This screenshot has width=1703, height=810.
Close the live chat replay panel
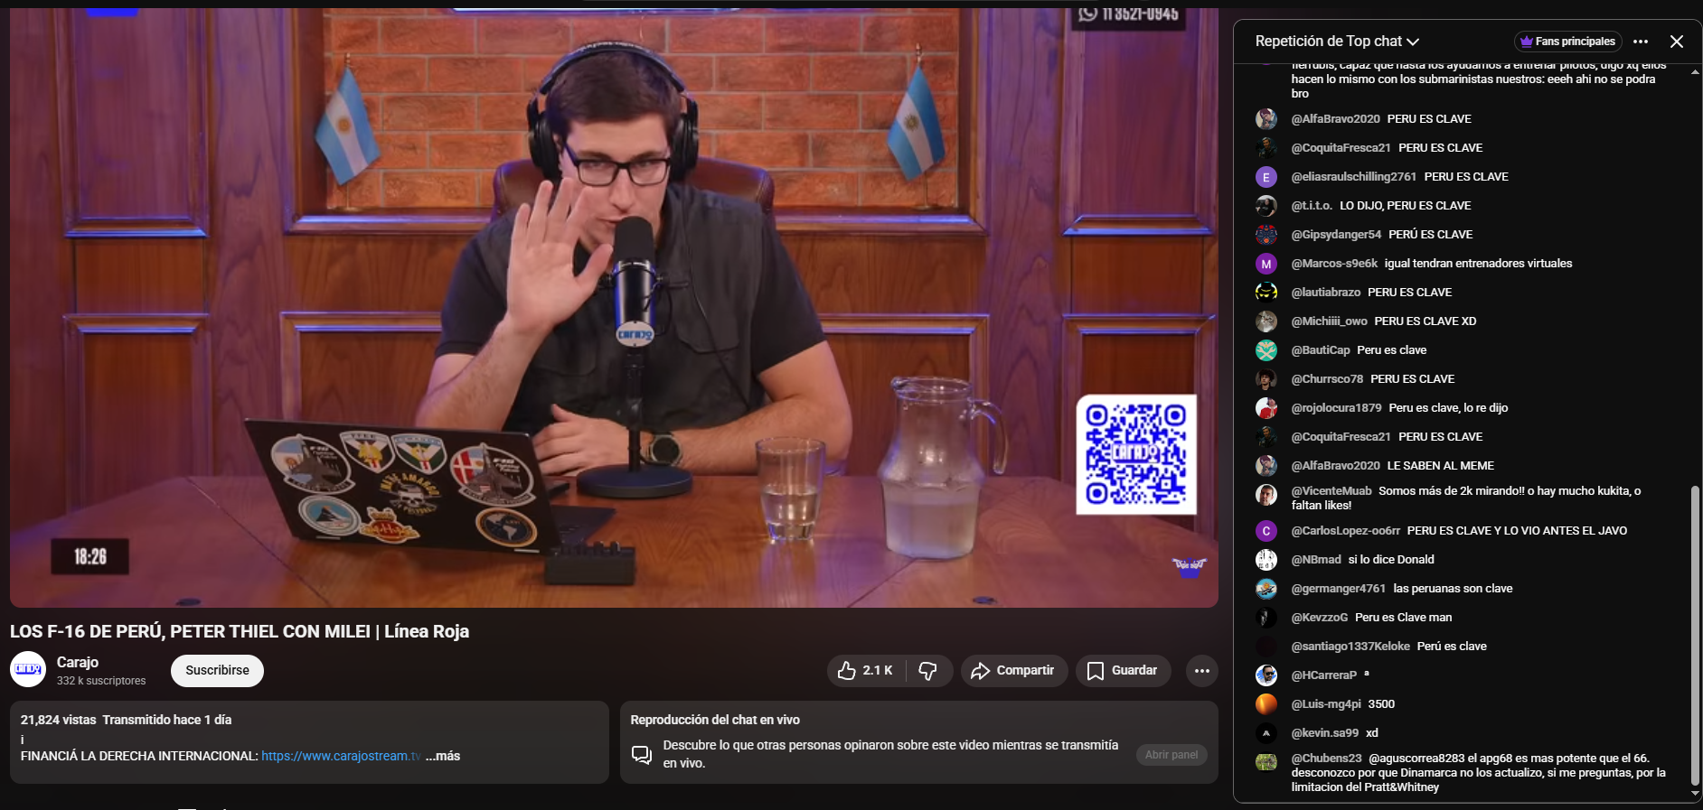click(1677, 42)
